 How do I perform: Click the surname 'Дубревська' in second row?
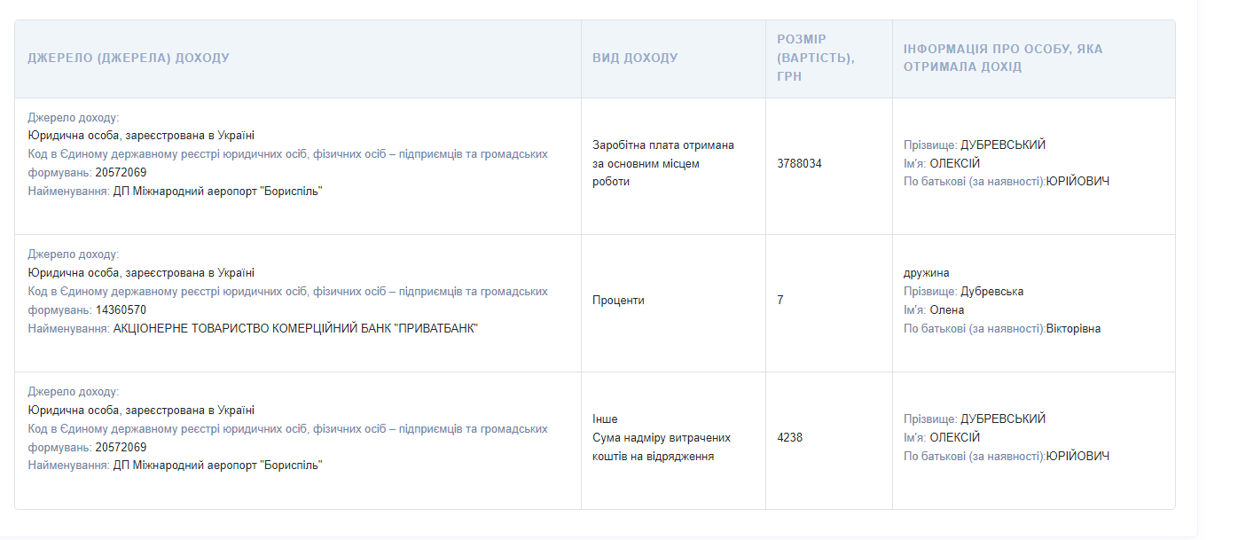(991, 292)
